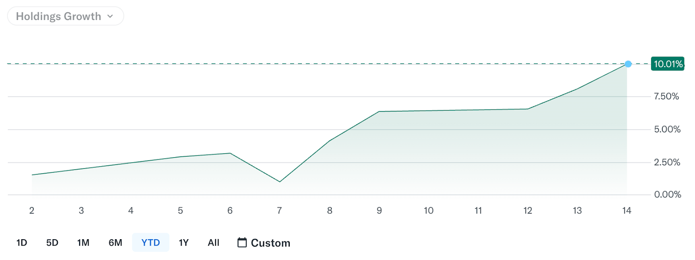Click the Holdings Growth chevron arrow
The image size is (695, 260).
(110, 16)
